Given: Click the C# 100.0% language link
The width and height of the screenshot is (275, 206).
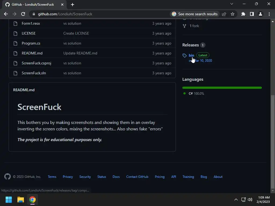Looking at the screenshot, I should [x=196, y=94].
